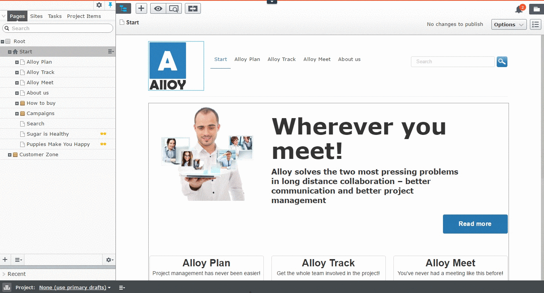Expand the Alloy Plan tree node
Screen dimensions: 544x293
tap(17, 62)
